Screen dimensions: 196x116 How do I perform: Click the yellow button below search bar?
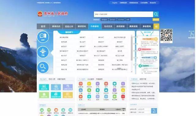pos(156,20)
